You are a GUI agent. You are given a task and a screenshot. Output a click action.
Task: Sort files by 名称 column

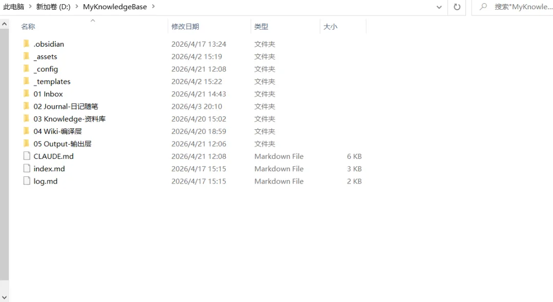click(28, 27)
